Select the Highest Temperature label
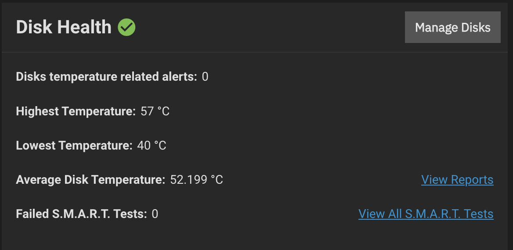The image size is (513, 250). coord(76,111)
